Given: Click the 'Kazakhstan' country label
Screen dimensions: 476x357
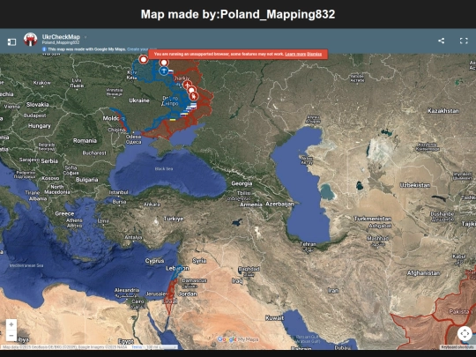Looking at the screenshot, I should click(x=443, y=111).
